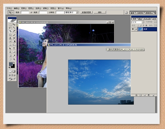
Task: Jump to ImageReady from toolbox
Action: pos(11,79)
